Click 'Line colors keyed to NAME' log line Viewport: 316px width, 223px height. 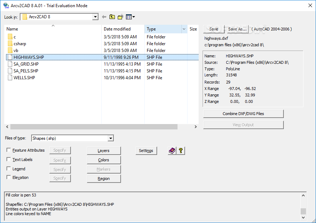tap(28, 214)
